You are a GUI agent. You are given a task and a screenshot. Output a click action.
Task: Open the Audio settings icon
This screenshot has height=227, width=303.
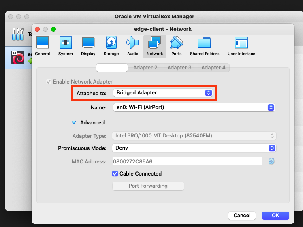pos(132,46)
